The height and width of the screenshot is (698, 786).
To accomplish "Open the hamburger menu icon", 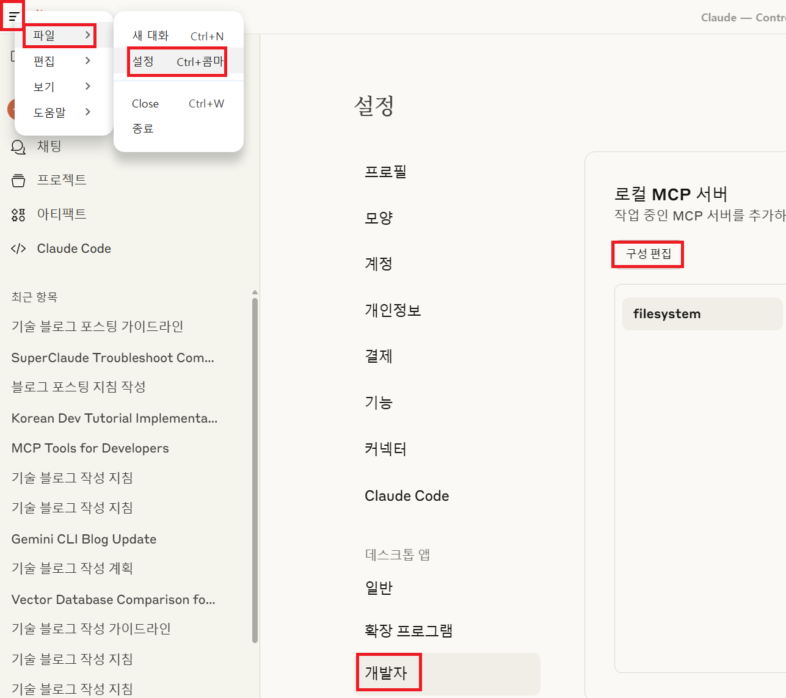I will pyautogui.click(x=13, y=16).
